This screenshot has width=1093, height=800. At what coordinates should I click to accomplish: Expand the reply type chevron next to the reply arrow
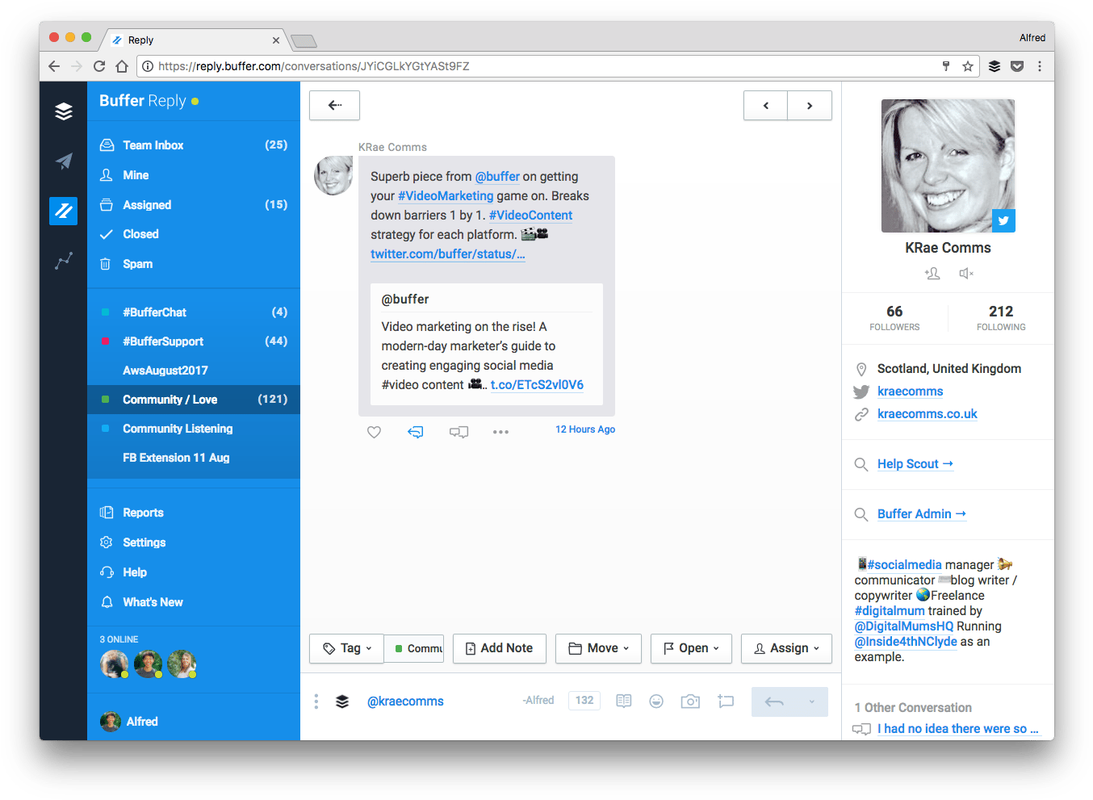(812, 701)
